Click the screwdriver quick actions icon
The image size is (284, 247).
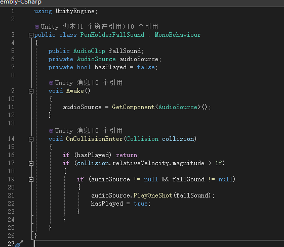pyautogui.click(x=19, y=243)
